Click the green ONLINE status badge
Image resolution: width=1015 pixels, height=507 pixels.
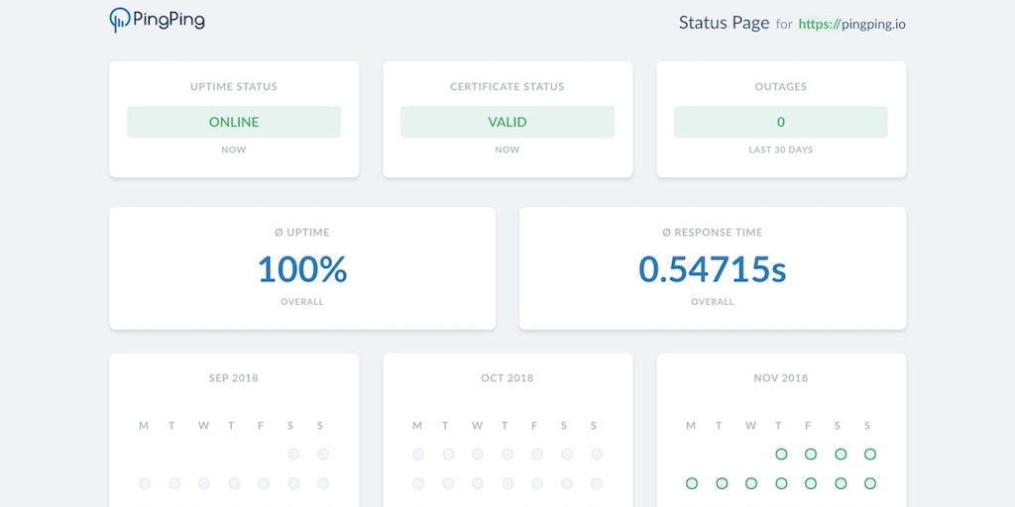(234, 122)
